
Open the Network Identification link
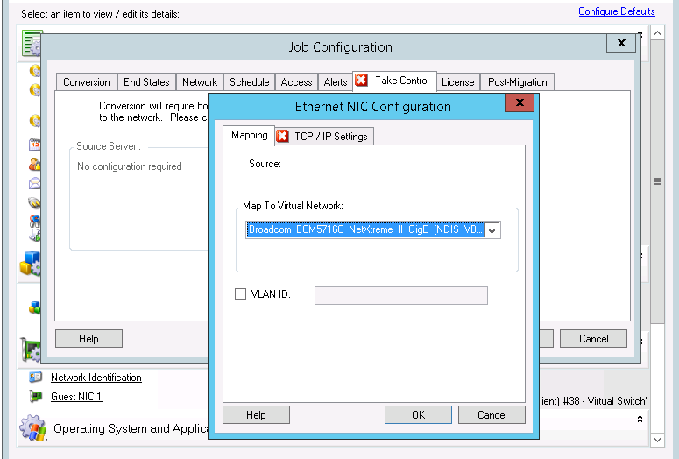point(96,378)
